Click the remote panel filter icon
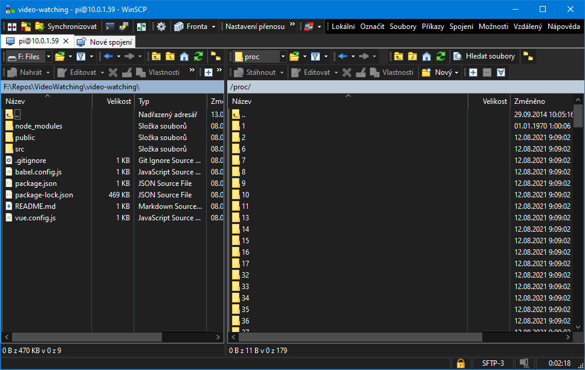Screen dimensions: 585x370 (x=315, y=56)
